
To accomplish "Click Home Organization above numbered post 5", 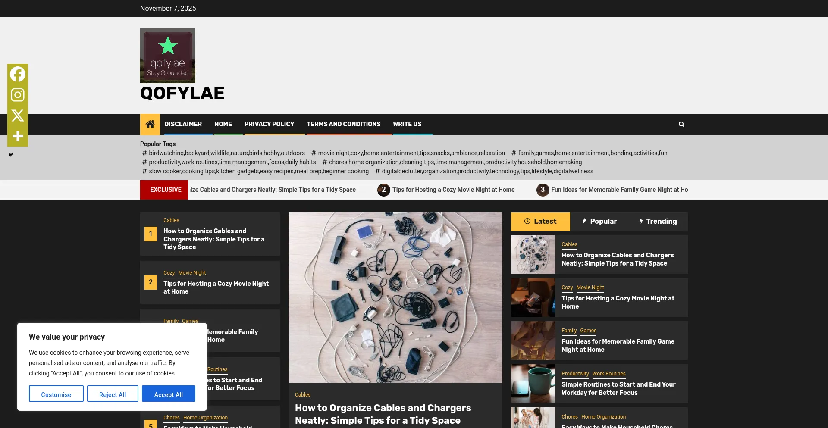I will [x=205, y=418].
